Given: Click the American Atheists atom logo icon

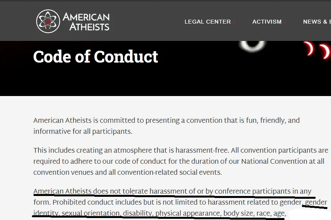Looking at the screenshot, I should (x=48, y=21).
